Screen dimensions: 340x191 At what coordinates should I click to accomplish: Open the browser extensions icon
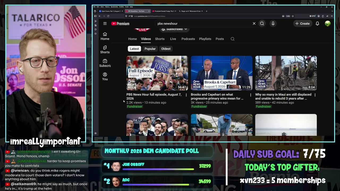click(323, 16)
